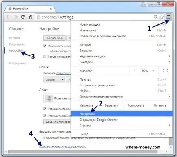Click the 90% zoom value
Viewport: 177px width, 157px height.
coord(145,71)
